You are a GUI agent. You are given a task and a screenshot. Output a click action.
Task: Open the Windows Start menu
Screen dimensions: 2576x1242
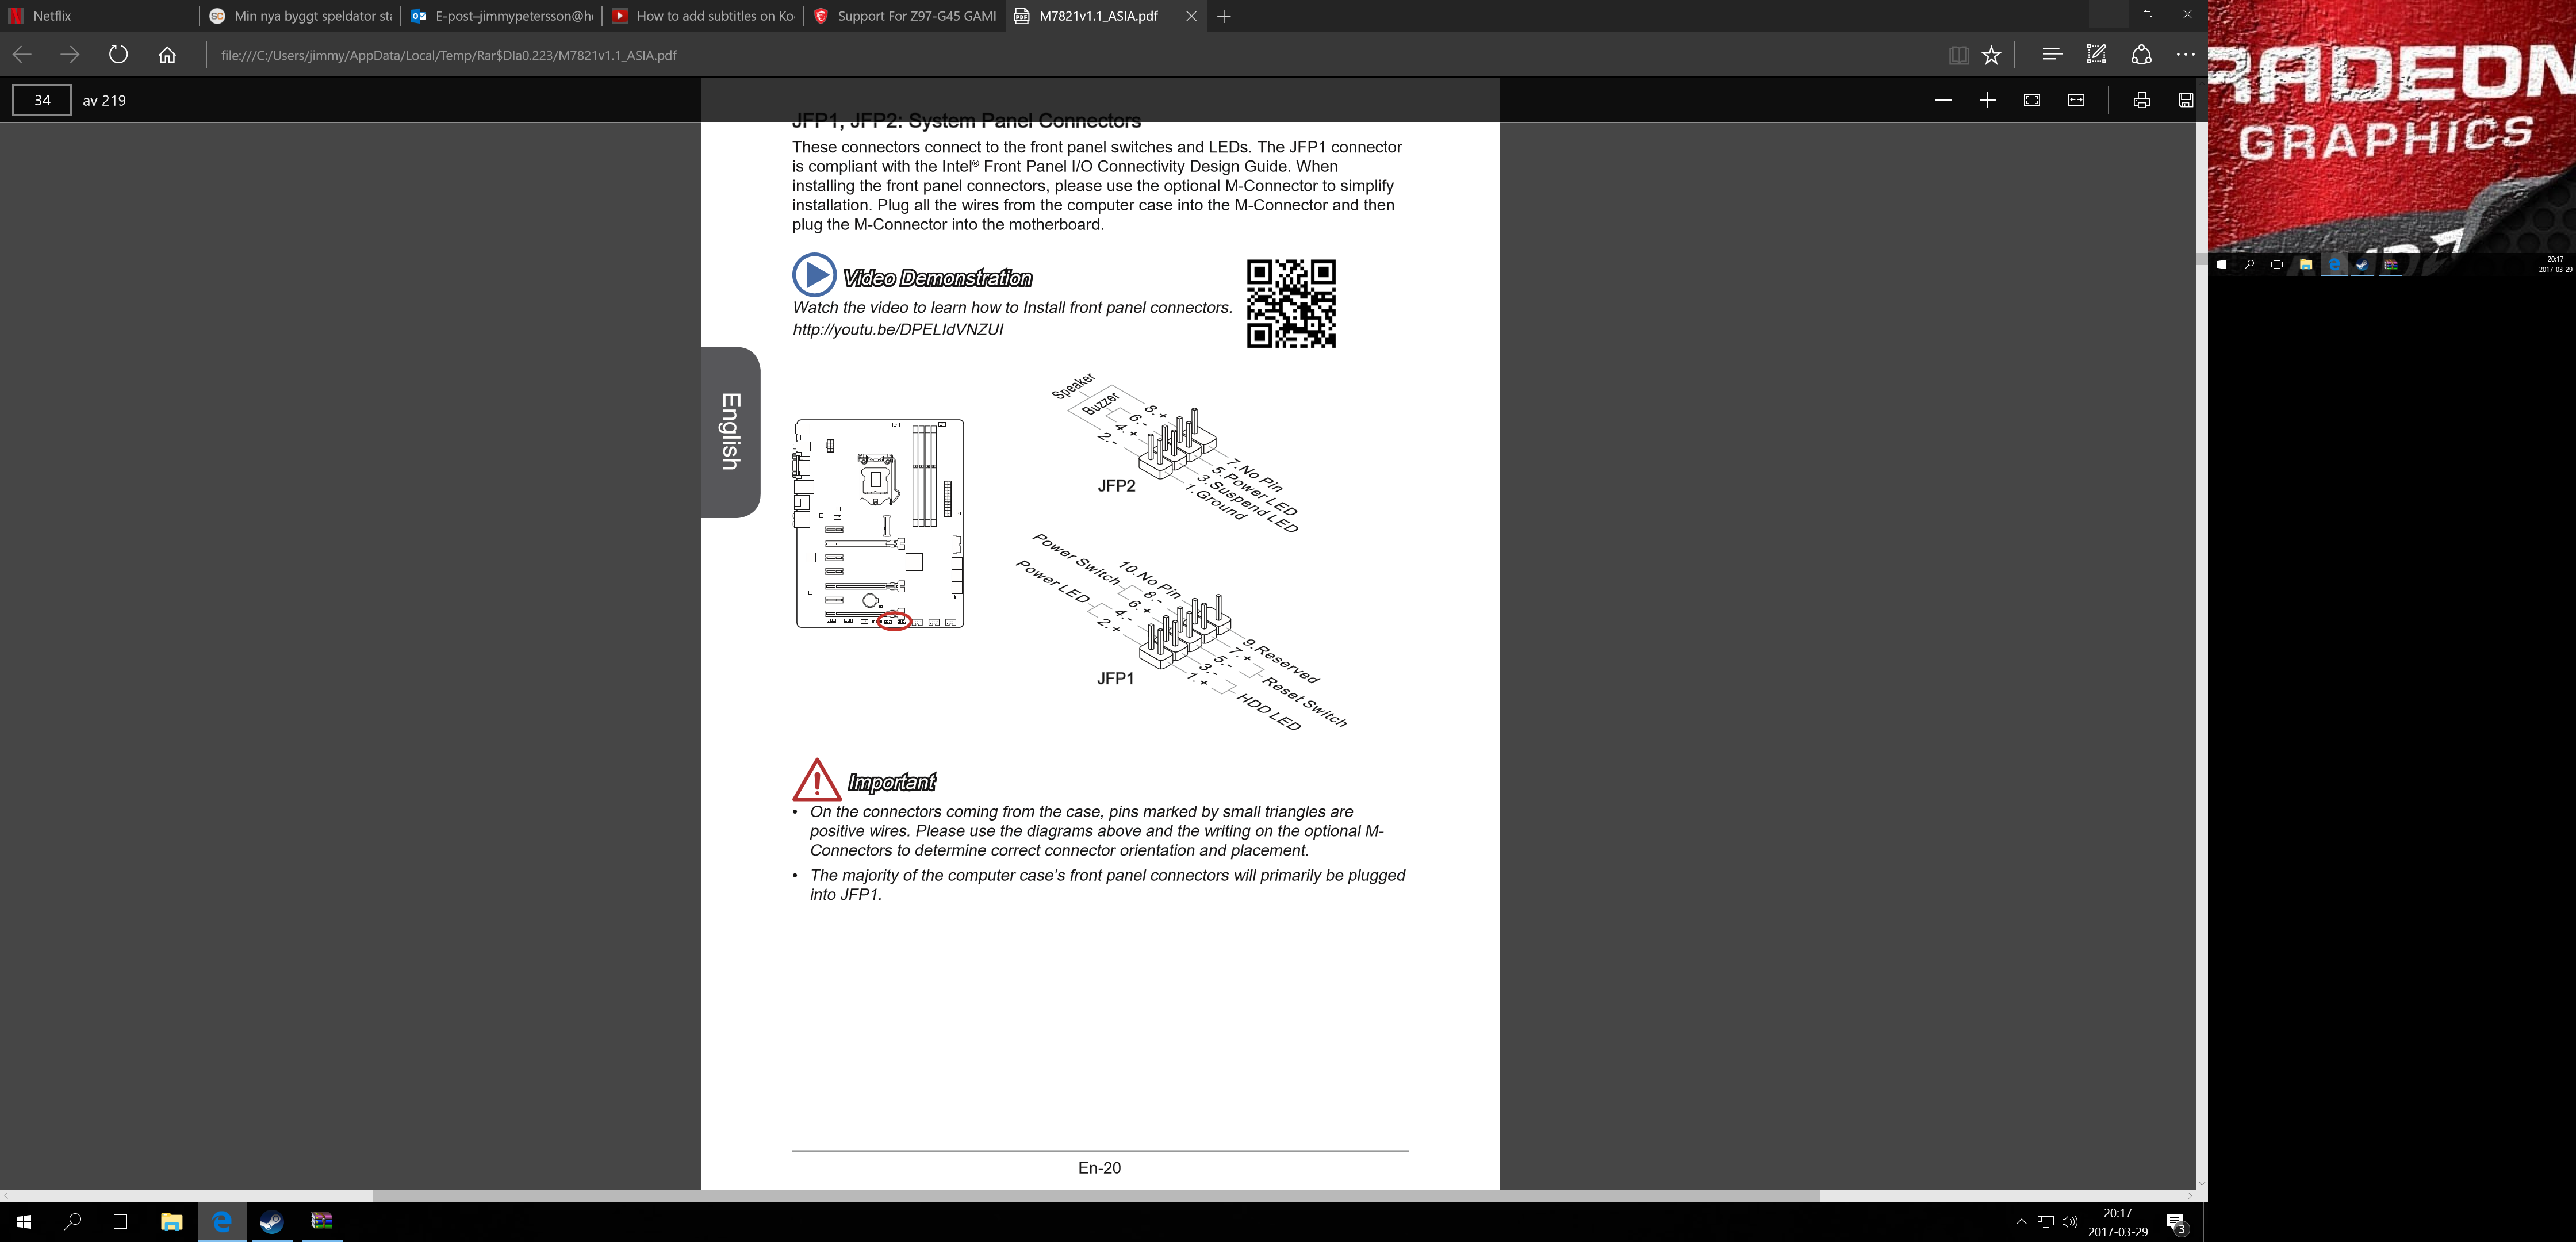[24, 1221]
